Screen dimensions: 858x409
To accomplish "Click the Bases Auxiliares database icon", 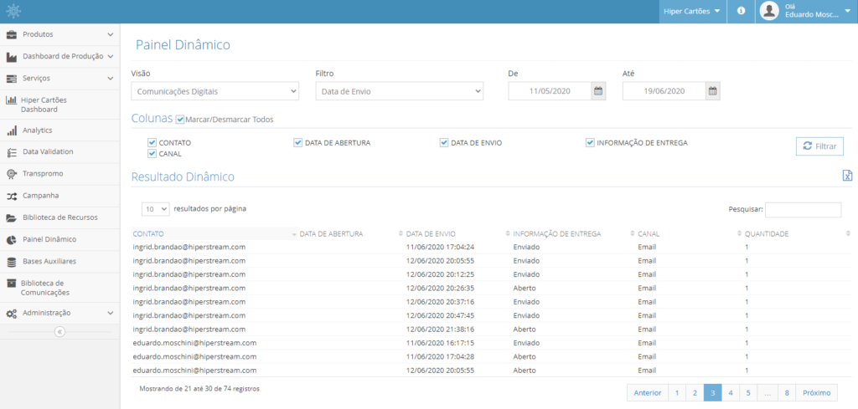I will click(x=12, y=262).
